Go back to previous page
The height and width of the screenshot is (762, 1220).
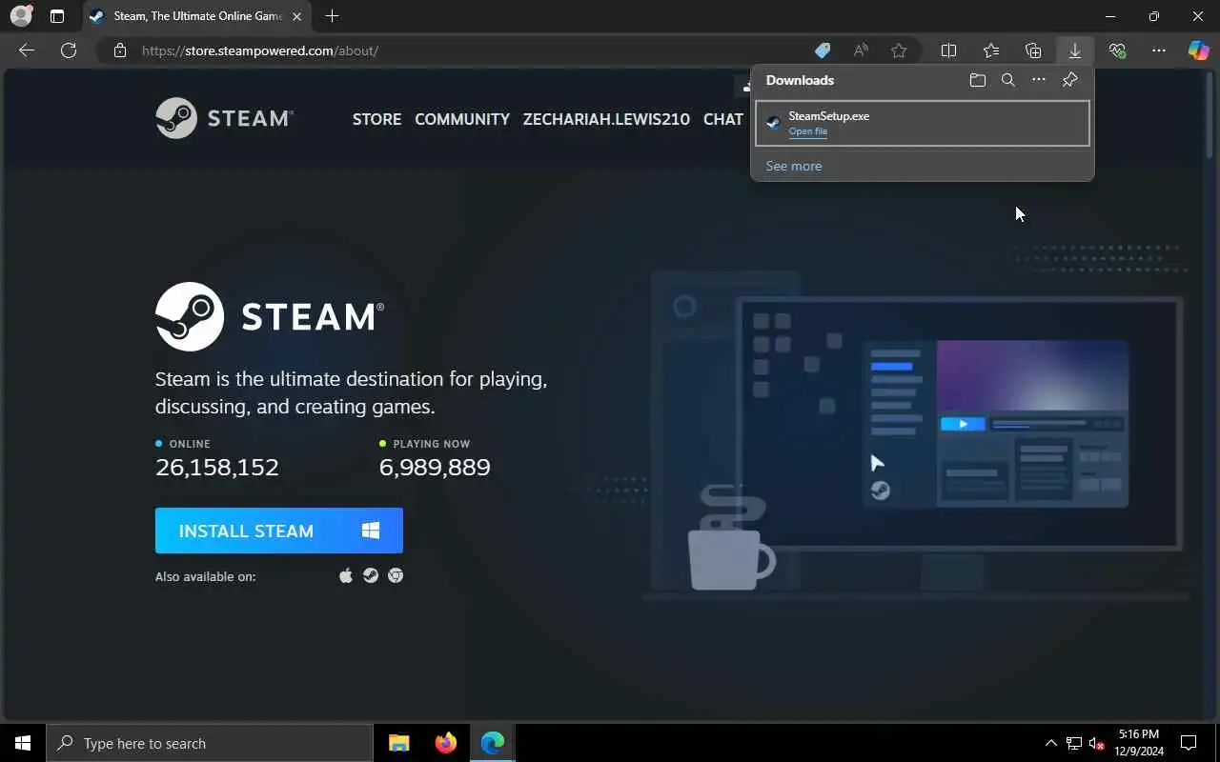coord(27,50)
